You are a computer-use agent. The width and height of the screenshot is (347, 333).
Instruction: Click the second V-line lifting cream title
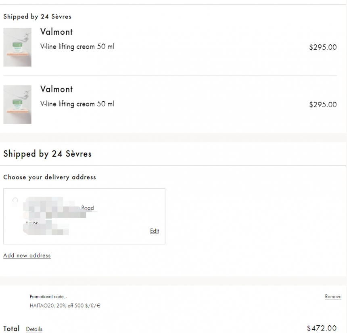(77, 104)
